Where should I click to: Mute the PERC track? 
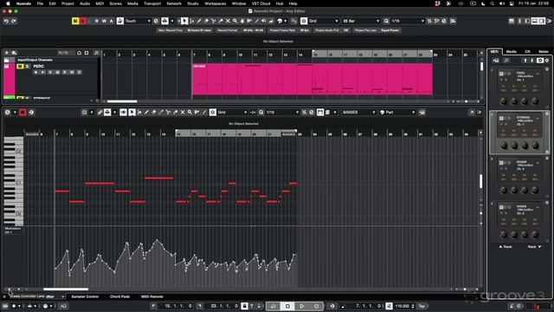(20, 67)
